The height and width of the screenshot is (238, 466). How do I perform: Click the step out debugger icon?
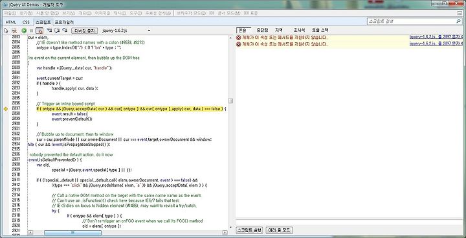pyautogui.click(x=65, y=30)
